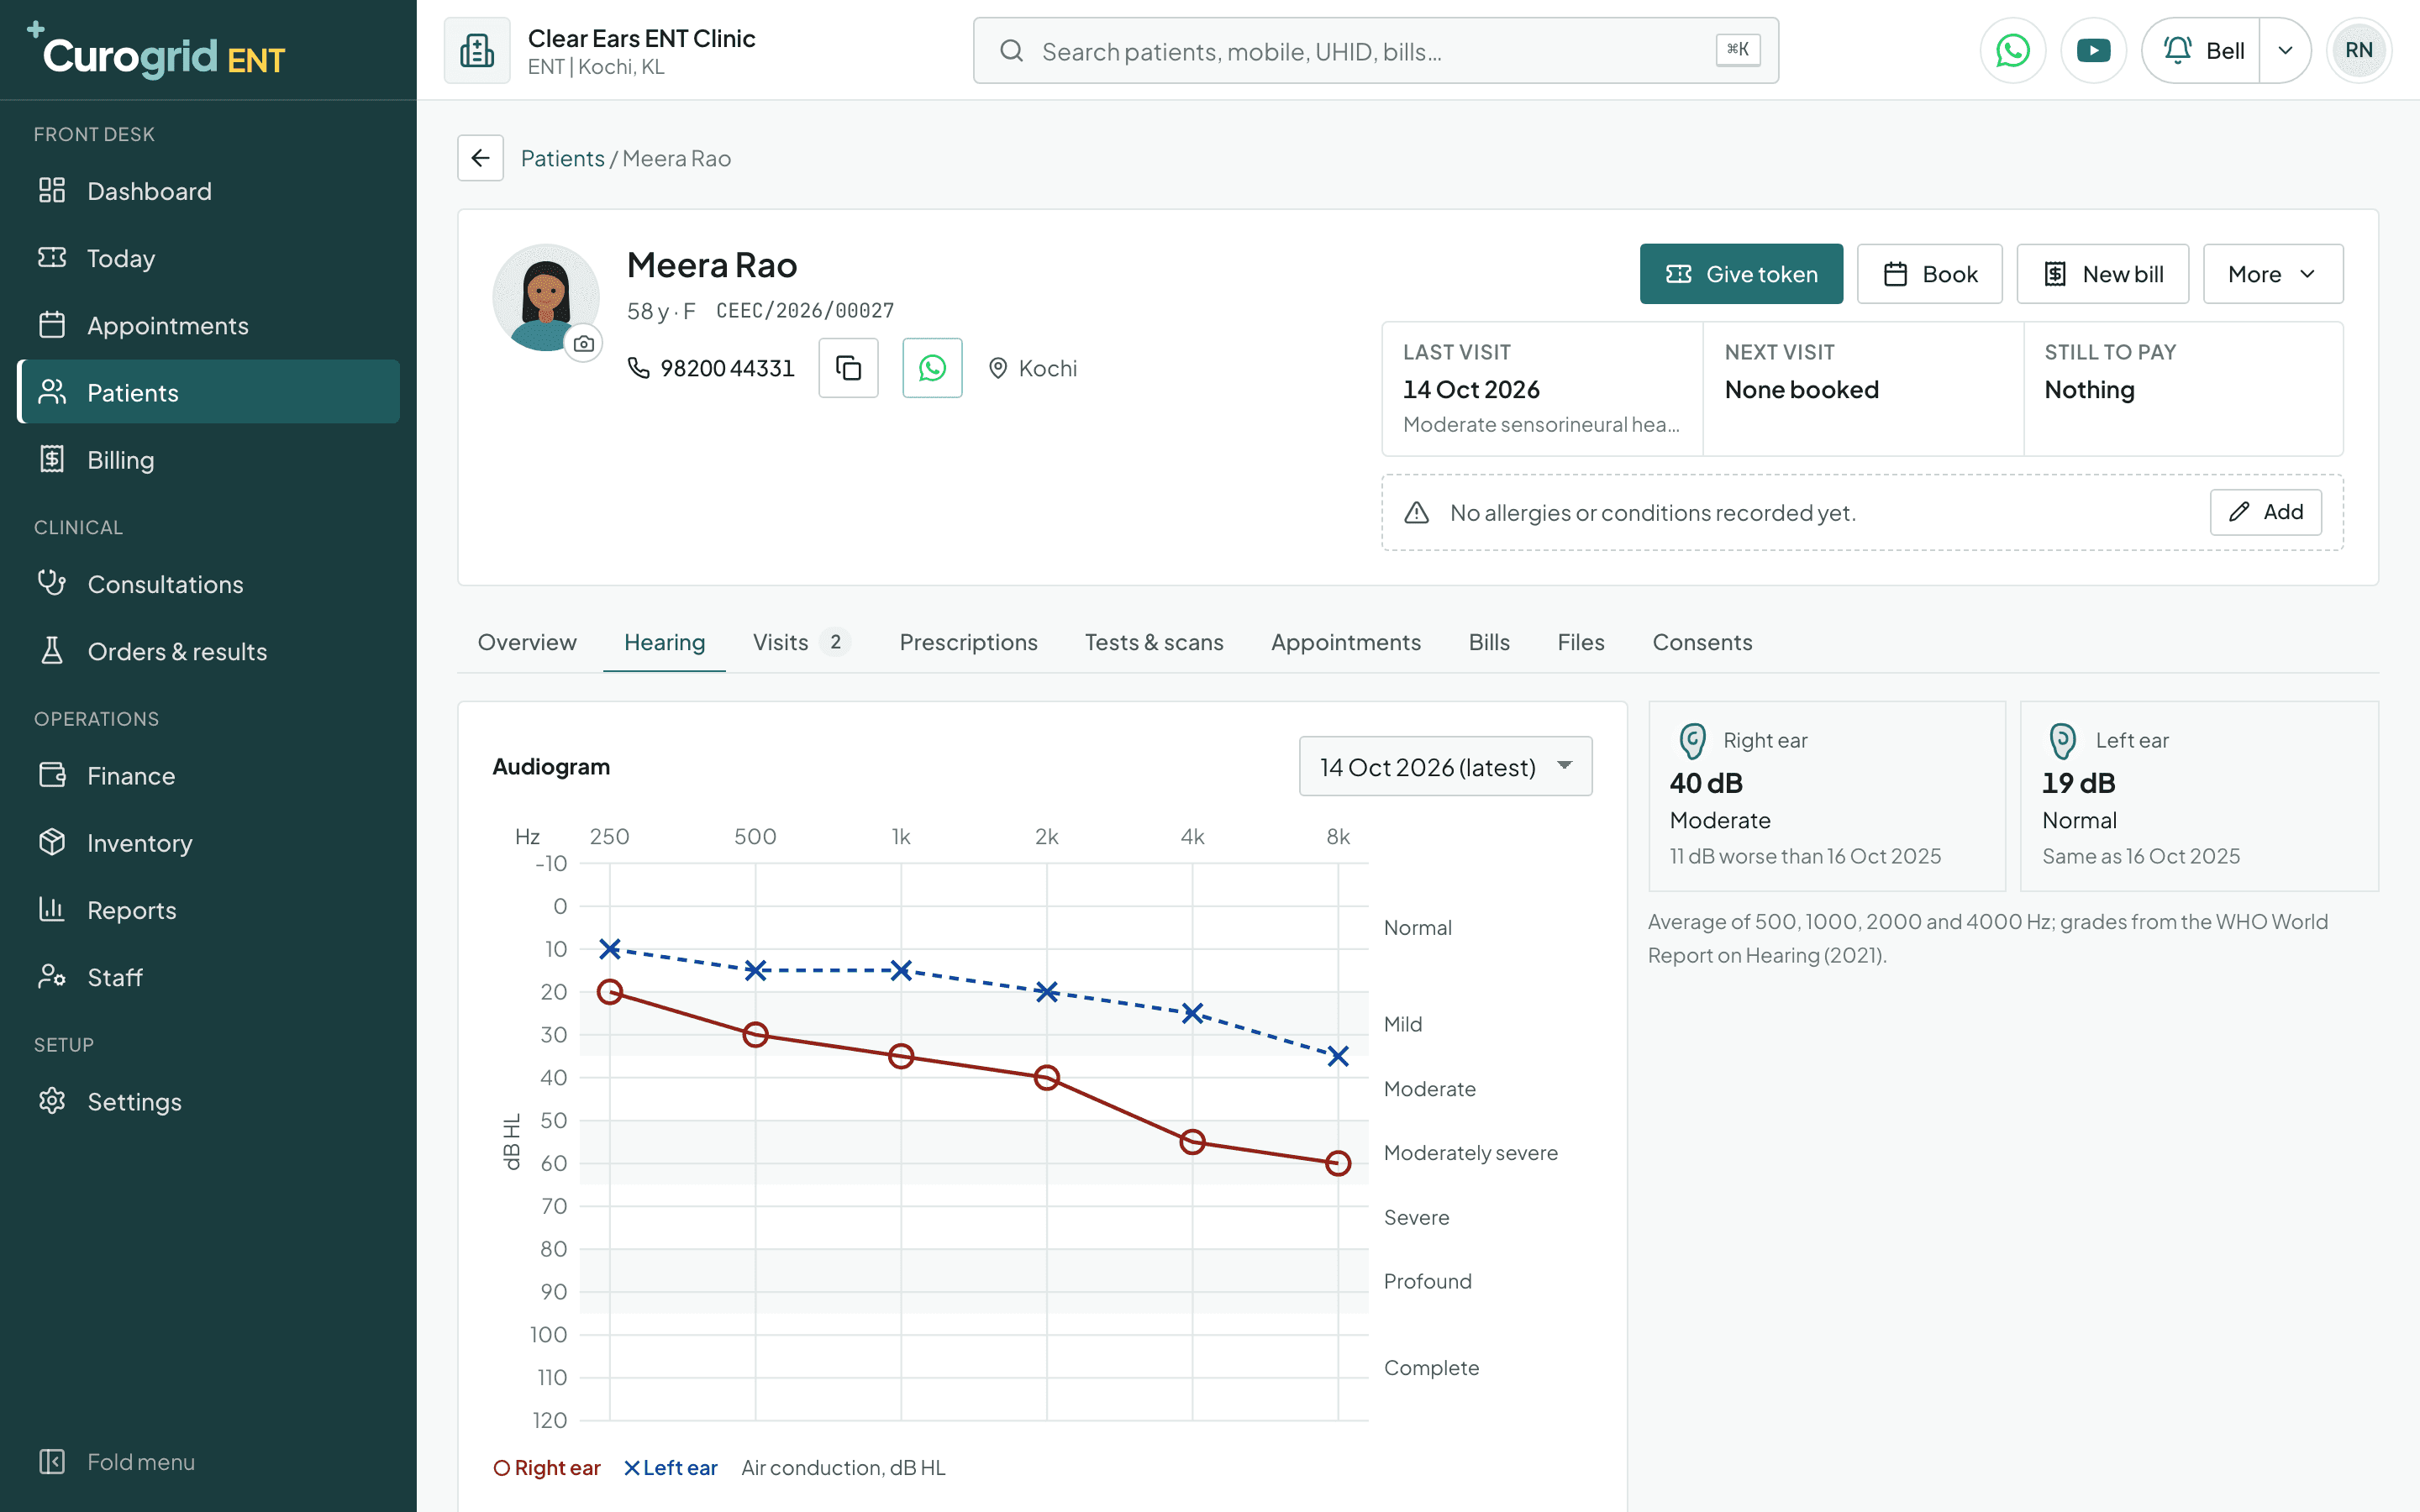Open the RN user avatar

2358,50
